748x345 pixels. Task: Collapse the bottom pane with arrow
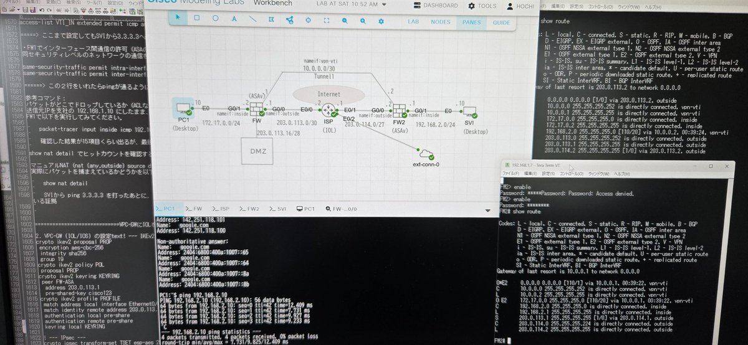click(488, 210)
